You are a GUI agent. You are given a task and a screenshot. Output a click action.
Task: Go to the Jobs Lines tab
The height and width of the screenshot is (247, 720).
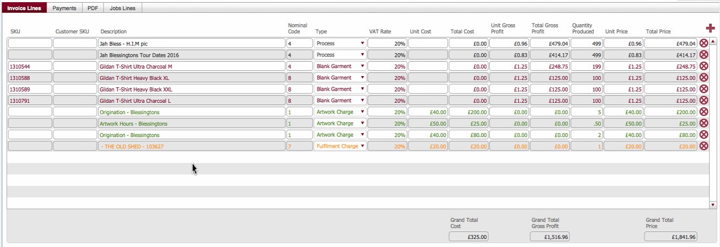point(123,8)
